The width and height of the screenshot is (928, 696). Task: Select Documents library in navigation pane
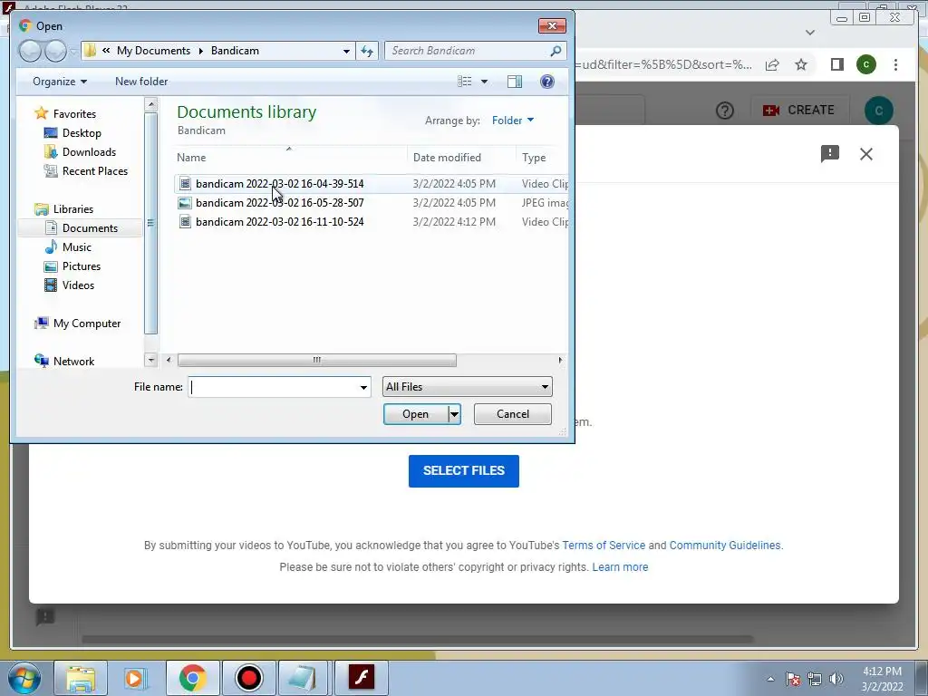tap(90, 227)
